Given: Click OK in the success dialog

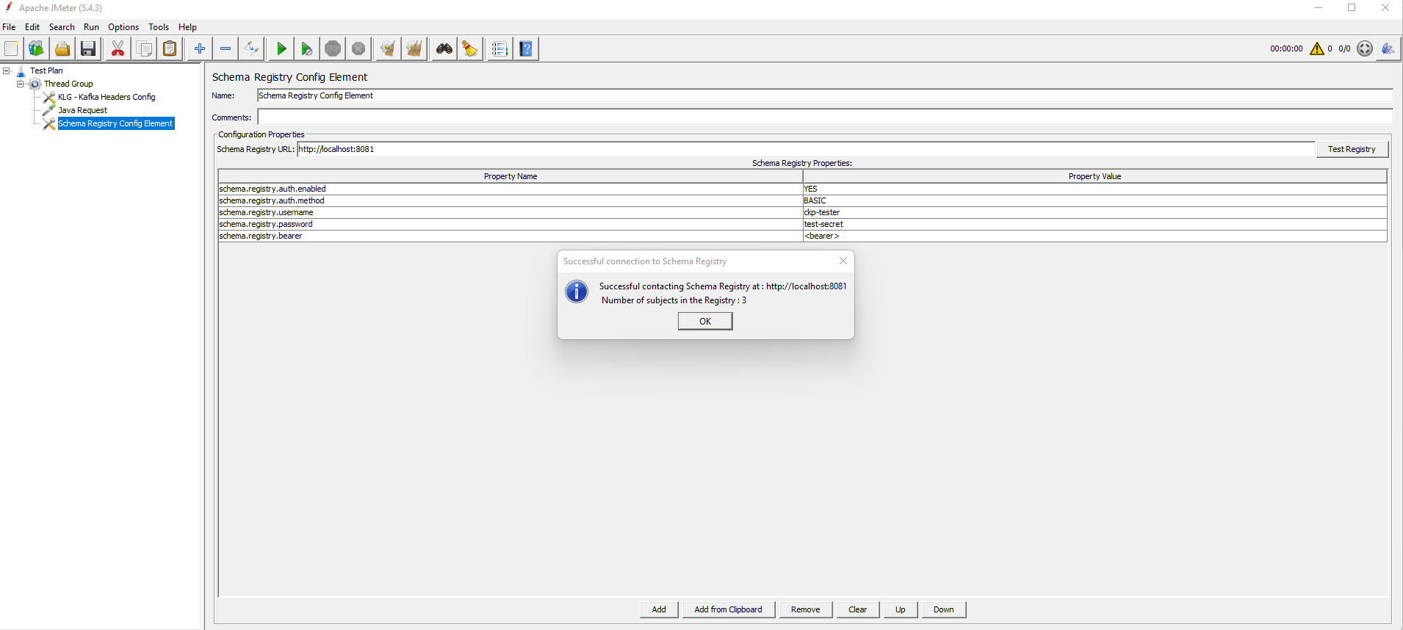Looking at the screenshot, I should click(x=705, y=322).
